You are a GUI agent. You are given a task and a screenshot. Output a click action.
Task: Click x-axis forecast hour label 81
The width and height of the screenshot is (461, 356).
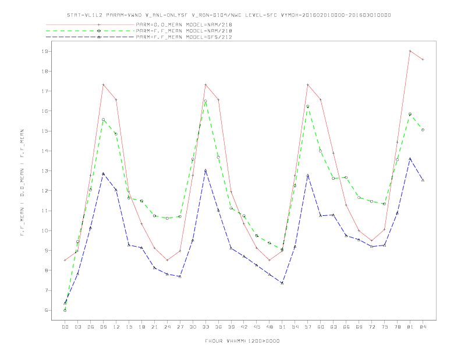point(410,327)
